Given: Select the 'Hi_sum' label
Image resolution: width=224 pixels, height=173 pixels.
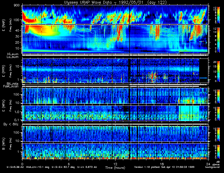Looking at the screenshot, I should (x=13, y=54).
